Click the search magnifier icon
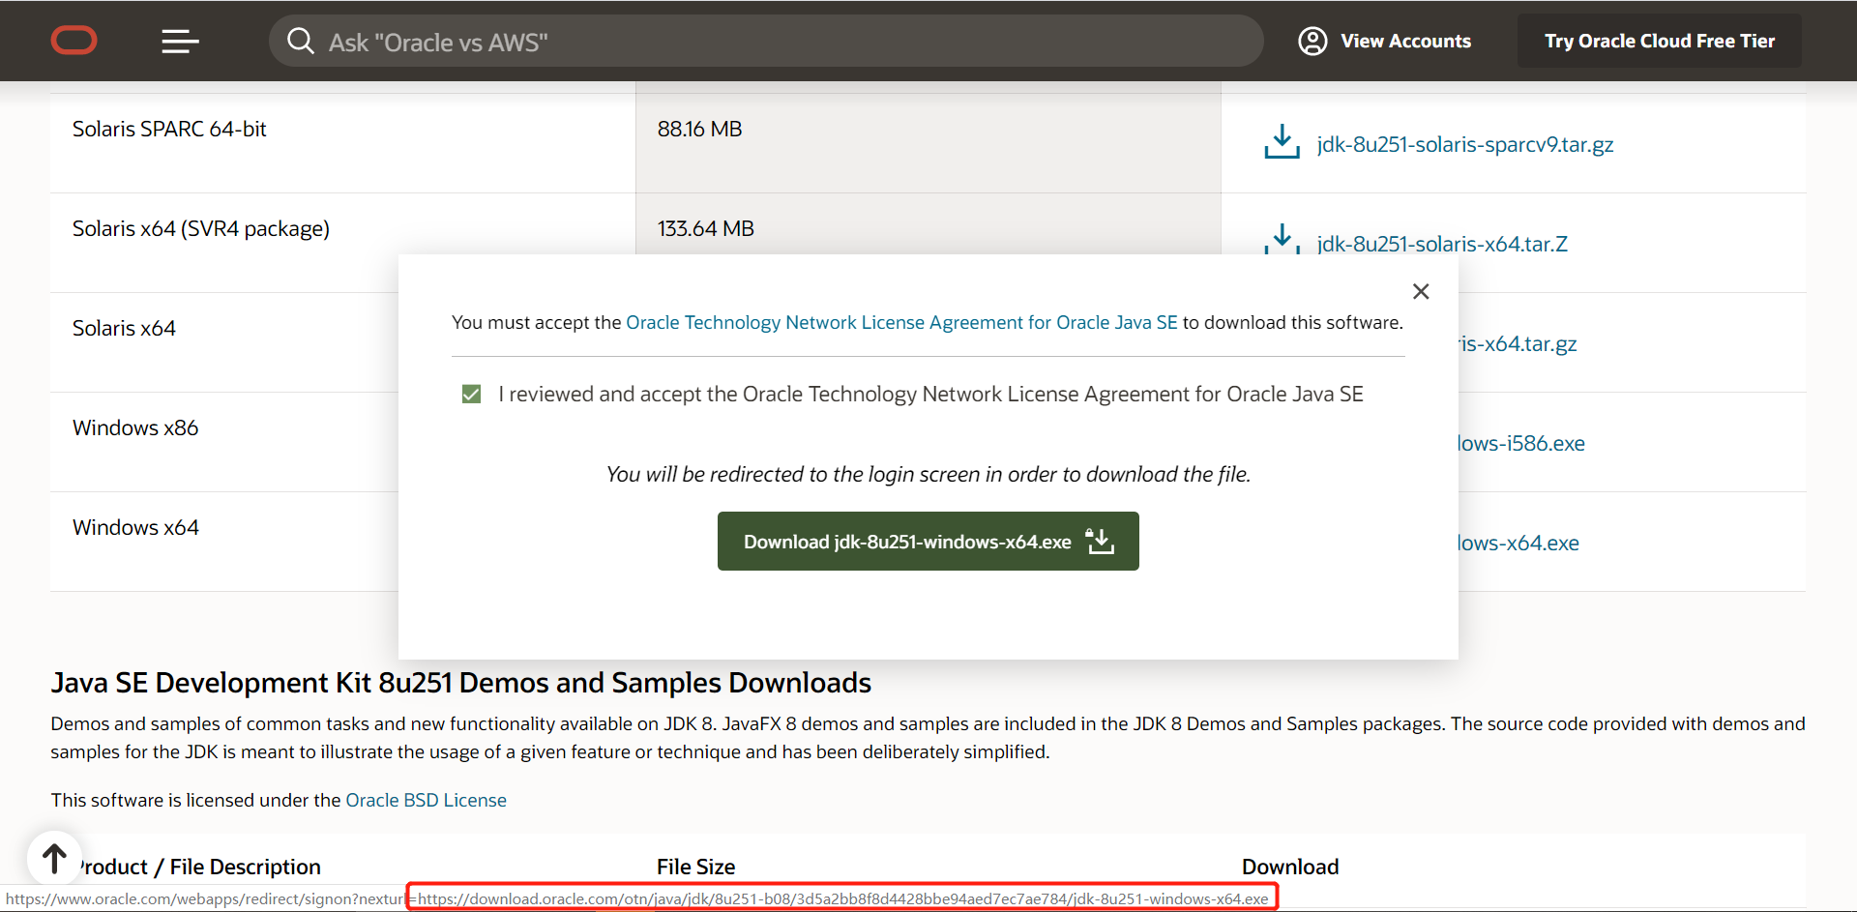Image resolution: width=1857 pixels, height=912 pixels. [302, 41]
